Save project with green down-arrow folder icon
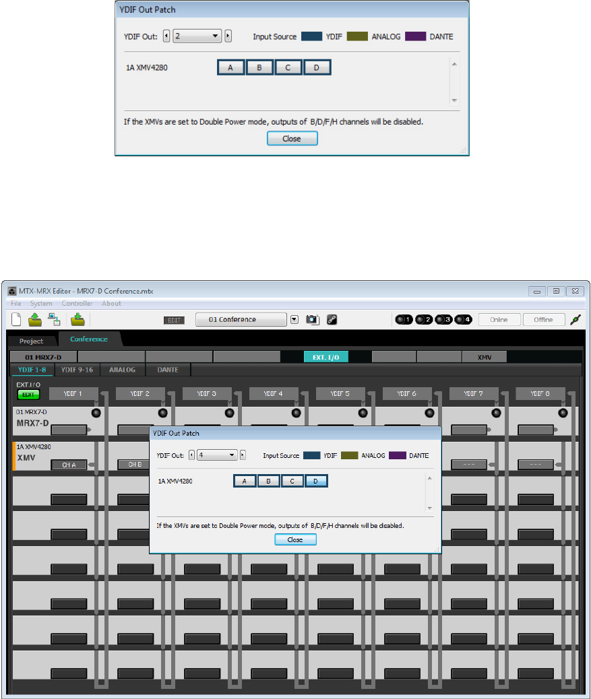This screenshot has width=591, height=699. point(77,319)
